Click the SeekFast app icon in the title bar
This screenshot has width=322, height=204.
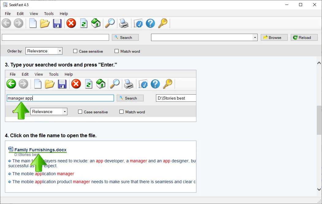tap(5, 5)
